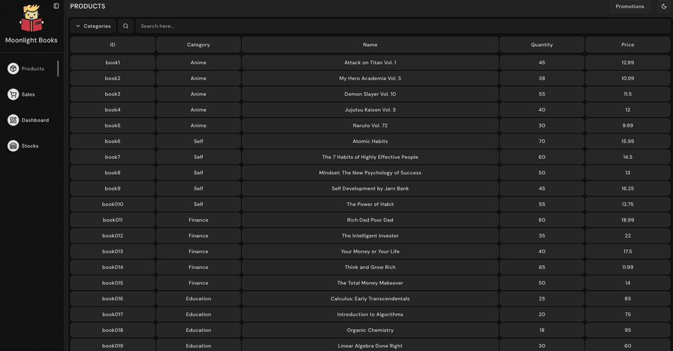The height and width of the screenshot is (351, 673).
Task: Click the Stocks warehouse icon
Action: click(x=13, y=146)
